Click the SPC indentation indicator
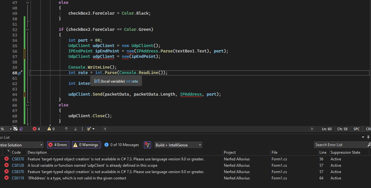371x188 pixels. click(356, 129)
